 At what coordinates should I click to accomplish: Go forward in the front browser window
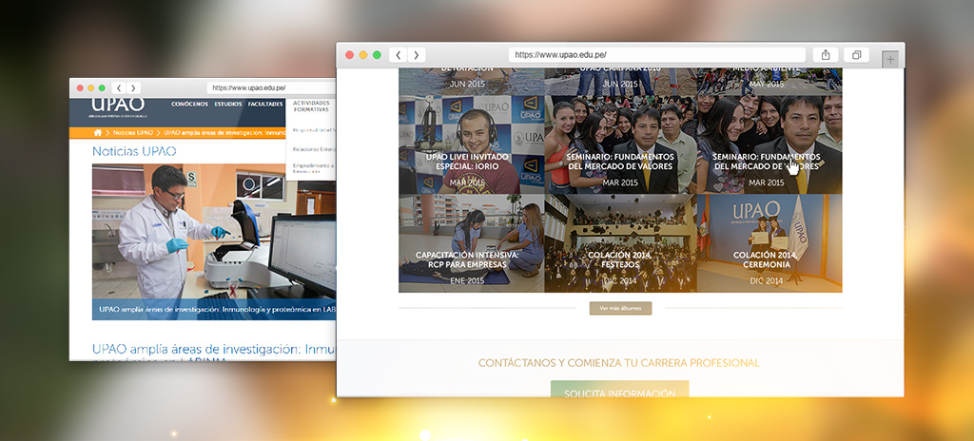(x=416, y=55)
